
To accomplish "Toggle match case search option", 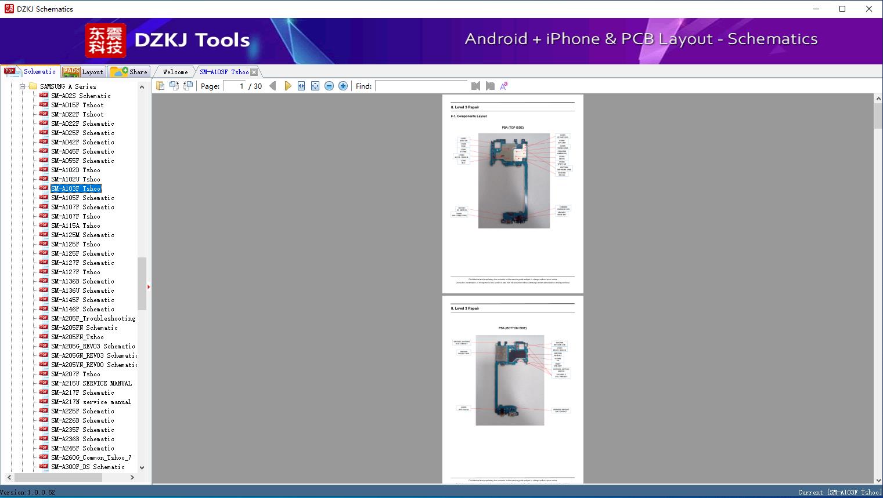I will click(x=504, y=86).
